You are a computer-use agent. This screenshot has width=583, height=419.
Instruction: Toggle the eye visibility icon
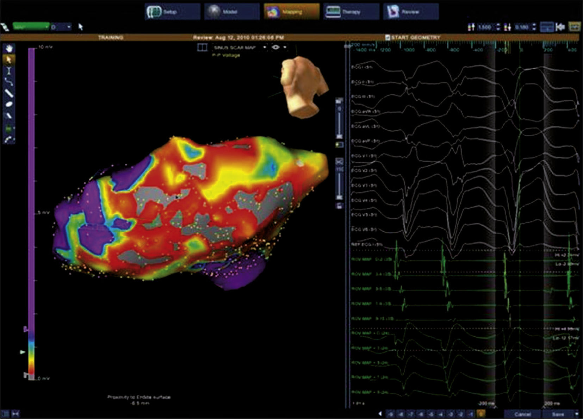276,47
